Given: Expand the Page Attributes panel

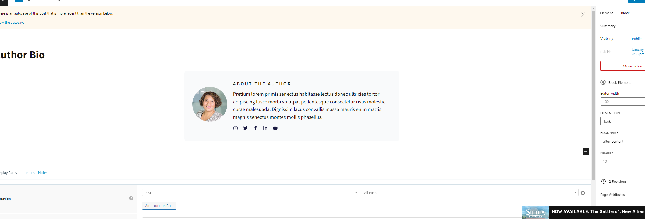Looking at the screenshot, I should [x=620, y=195].
